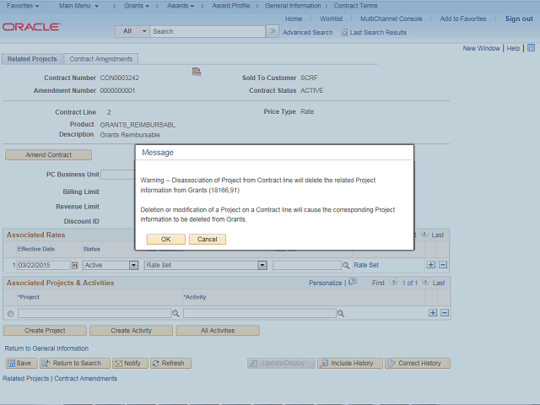Screen dimensions: 540x405
Task: Click the Refresh button
Action: (x=170, y=363)
